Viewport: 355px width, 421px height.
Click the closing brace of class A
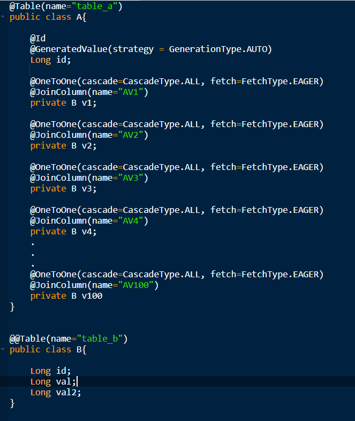coord(12,307)
